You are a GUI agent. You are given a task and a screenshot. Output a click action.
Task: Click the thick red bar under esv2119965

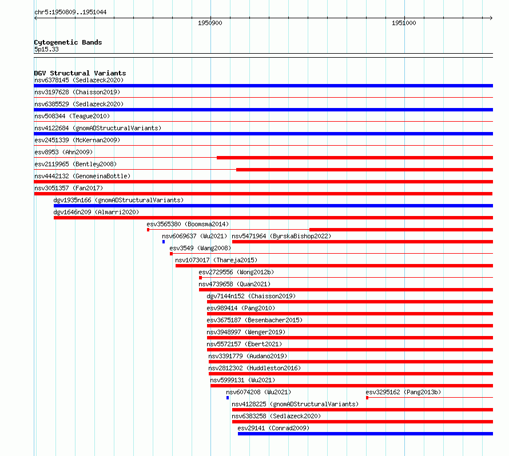coord(364,170)
